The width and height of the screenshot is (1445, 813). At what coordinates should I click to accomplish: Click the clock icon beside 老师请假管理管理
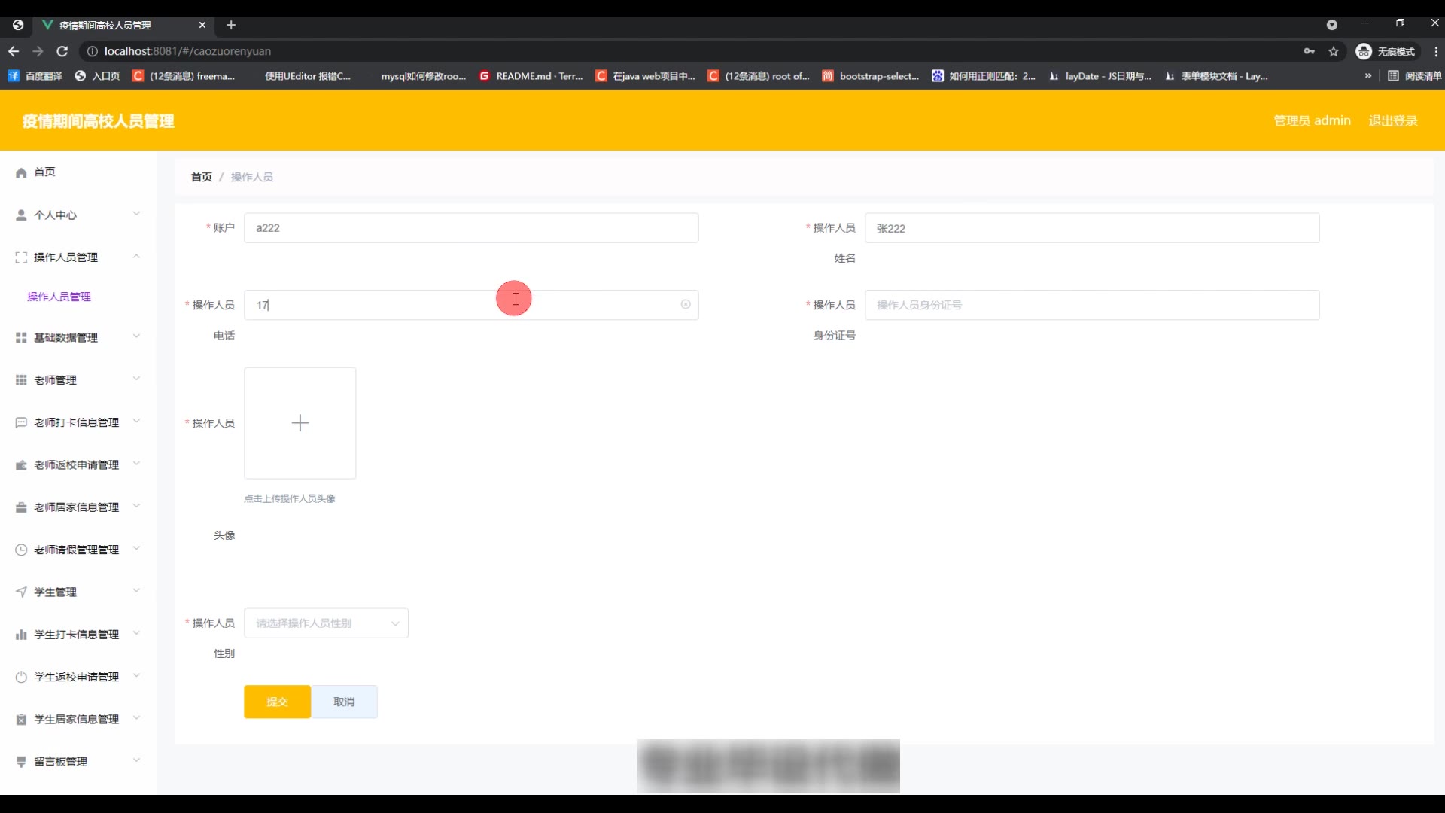pos(21,550)
